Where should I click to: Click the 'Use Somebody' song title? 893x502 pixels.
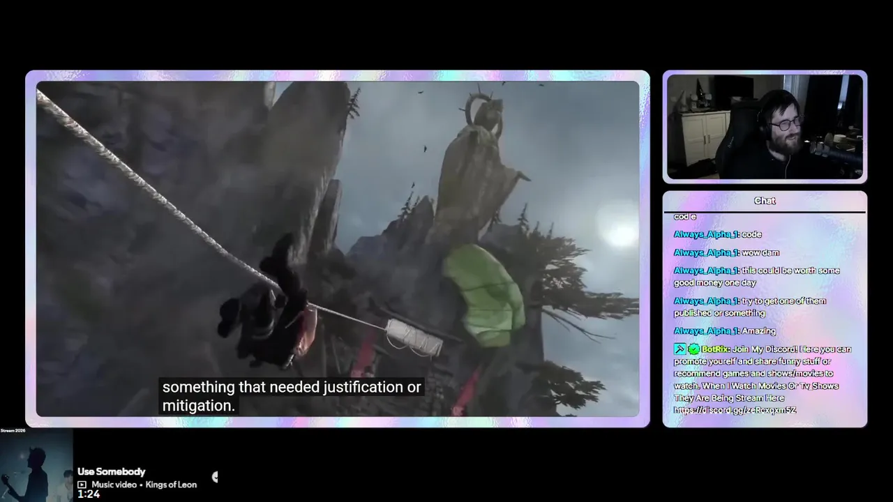click(112, 472)
